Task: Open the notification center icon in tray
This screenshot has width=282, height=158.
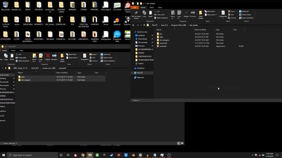Action: pyautogui.click(x=277, y=155)
